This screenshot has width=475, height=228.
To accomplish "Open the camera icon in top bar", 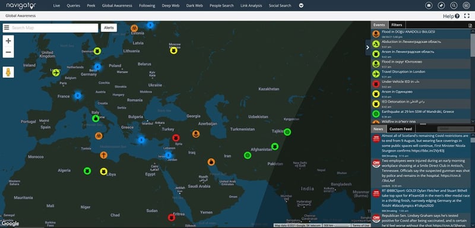I will click(x=429, y=5).
